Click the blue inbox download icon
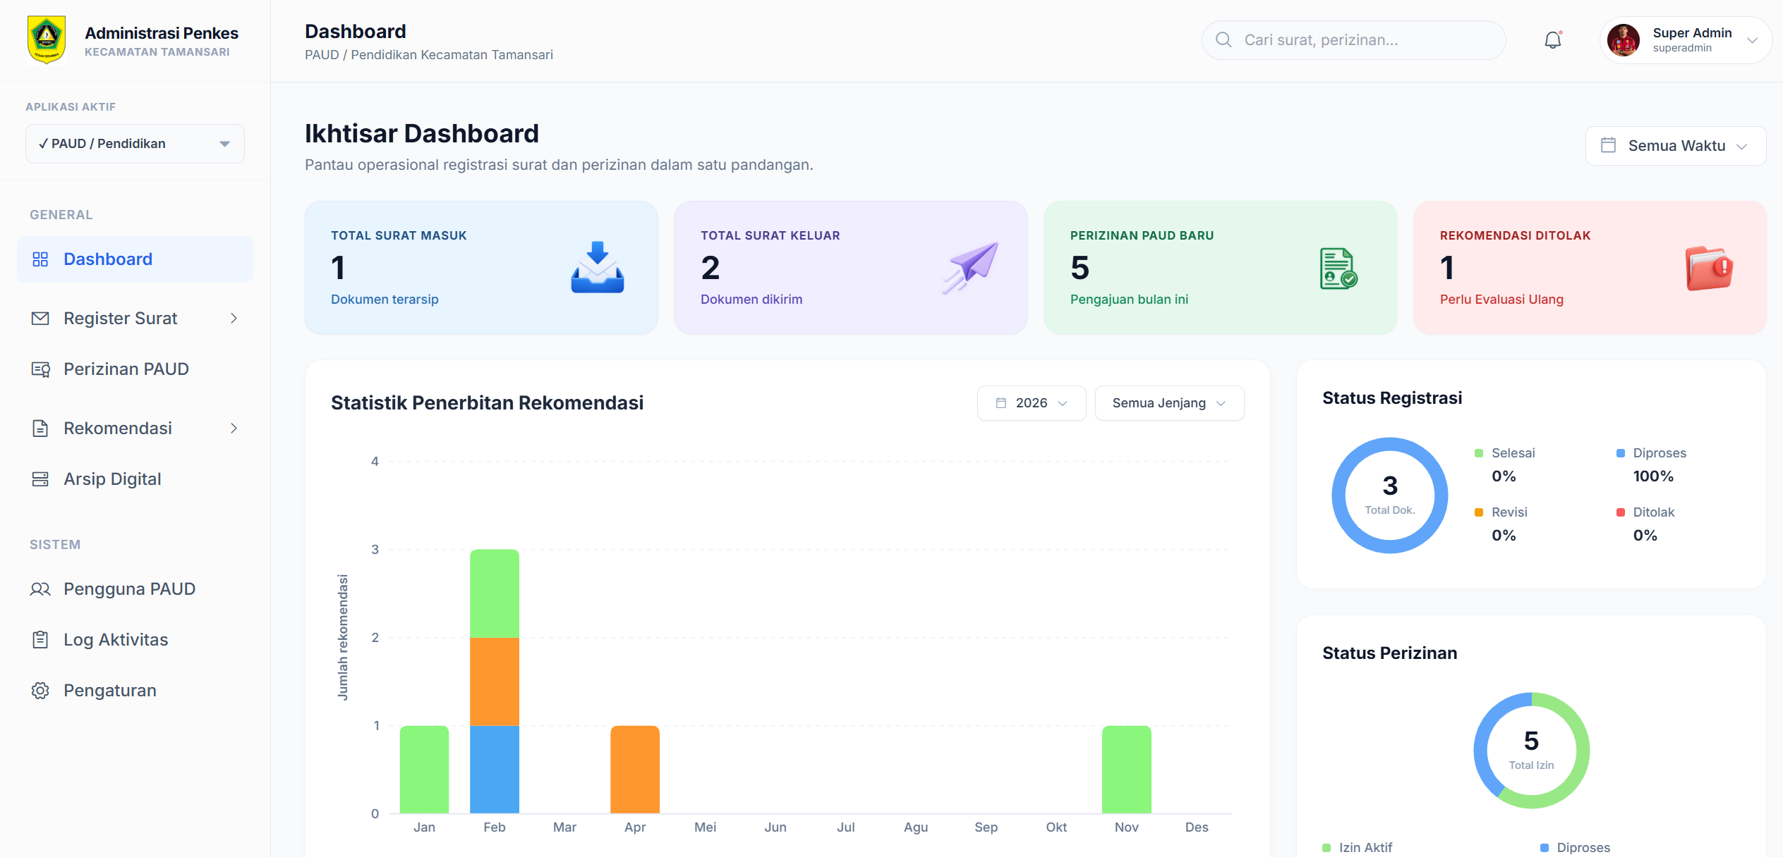Screen dimensions: 1783x857 [597, 267]
